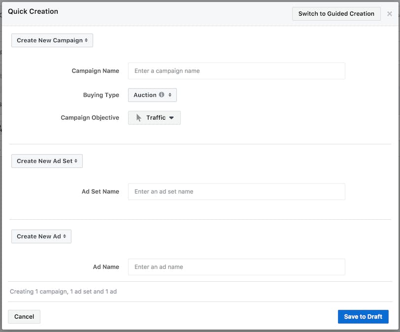Expand the Create New Ad dropdown
400x332 pixels.
41,236
